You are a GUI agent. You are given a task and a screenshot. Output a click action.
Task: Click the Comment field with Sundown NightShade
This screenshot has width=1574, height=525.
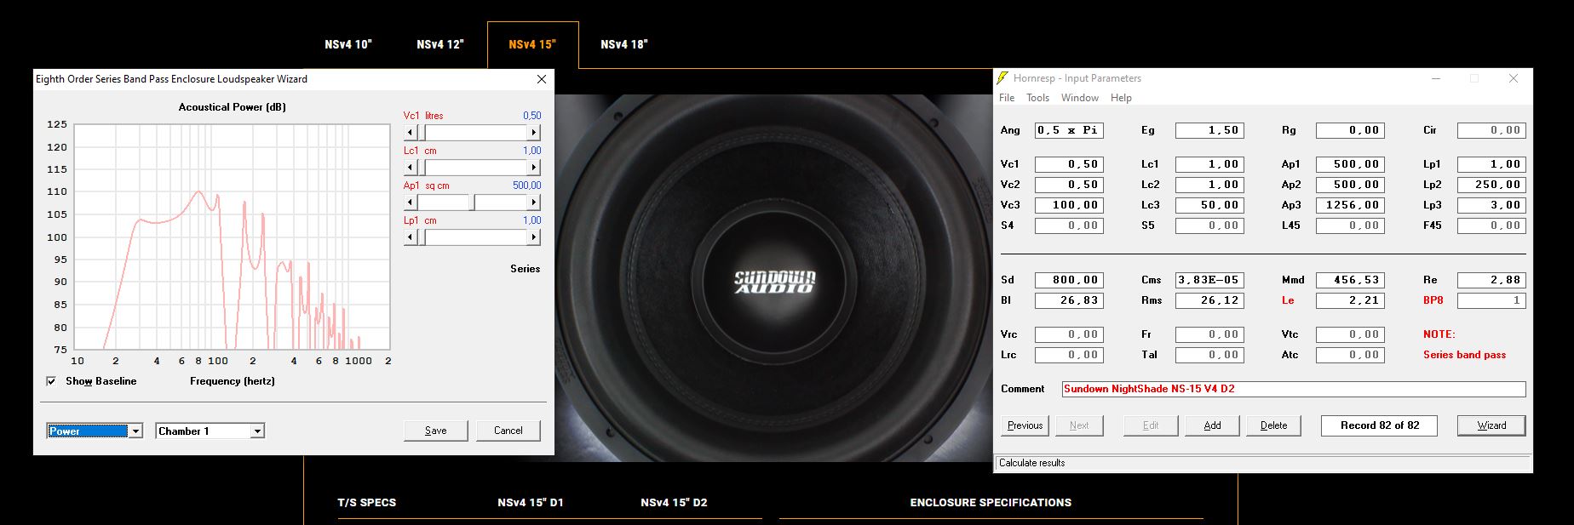click(x=1294, y=389)
